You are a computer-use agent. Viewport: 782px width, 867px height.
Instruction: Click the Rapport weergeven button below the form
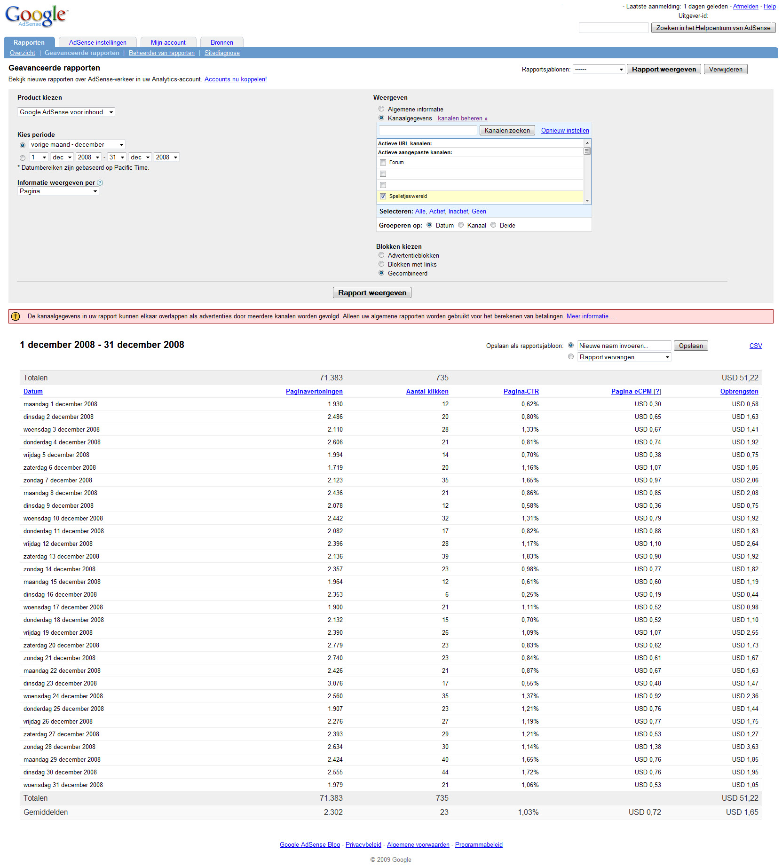372,293
